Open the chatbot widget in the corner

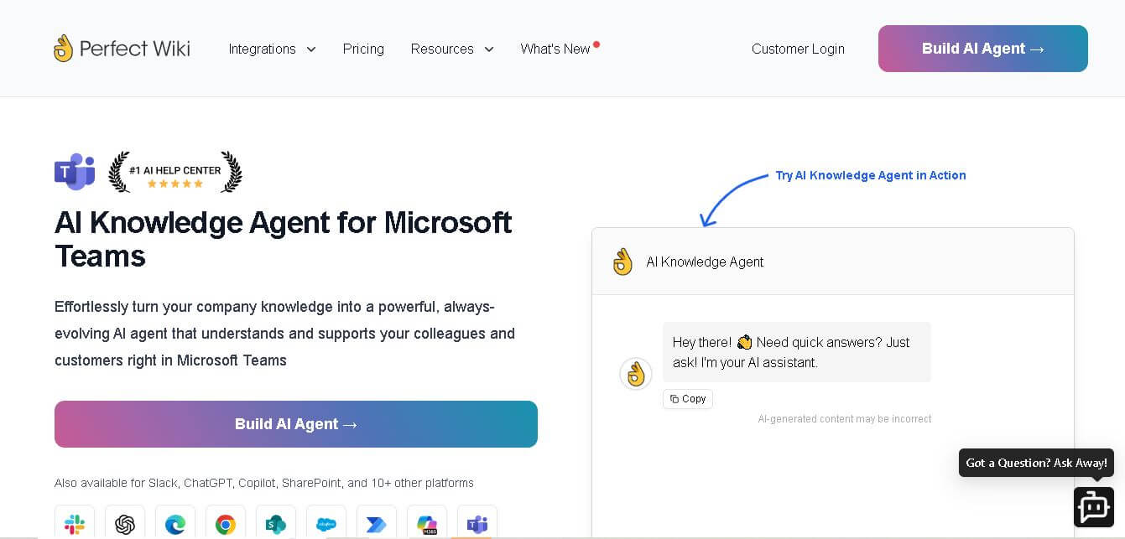1093,507
